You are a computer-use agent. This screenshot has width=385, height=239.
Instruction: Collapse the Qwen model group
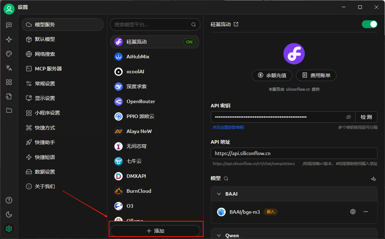click(219, 235)
